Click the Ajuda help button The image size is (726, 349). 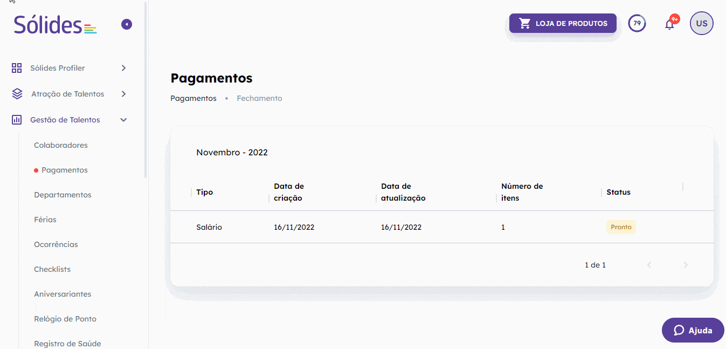[x=693, y=330]
